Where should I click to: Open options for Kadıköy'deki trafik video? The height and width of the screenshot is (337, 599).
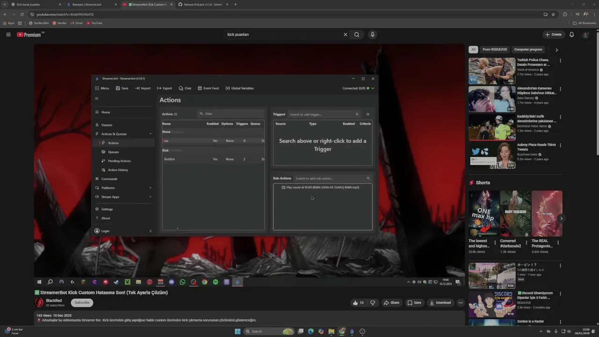point(560,117)
